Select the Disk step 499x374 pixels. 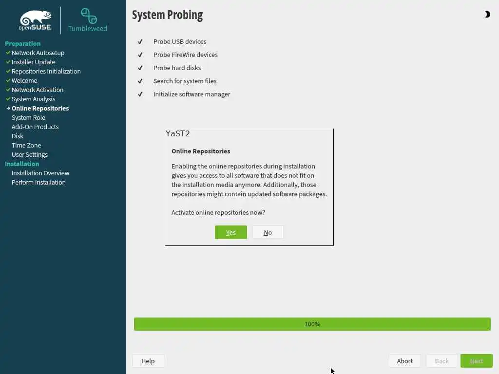(x=18, y=136)
